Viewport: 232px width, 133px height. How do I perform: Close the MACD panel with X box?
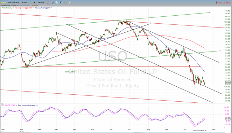point(2,105)
